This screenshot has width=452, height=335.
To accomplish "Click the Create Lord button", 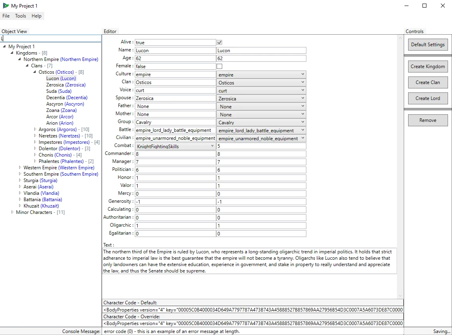I will click(x=428, y=98).
